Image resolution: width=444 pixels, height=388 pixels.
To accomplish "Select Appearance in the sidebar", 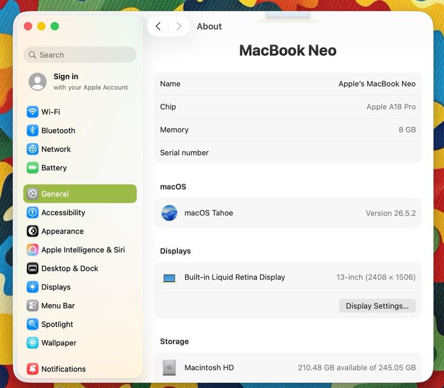I will click(x=80, y=231).
